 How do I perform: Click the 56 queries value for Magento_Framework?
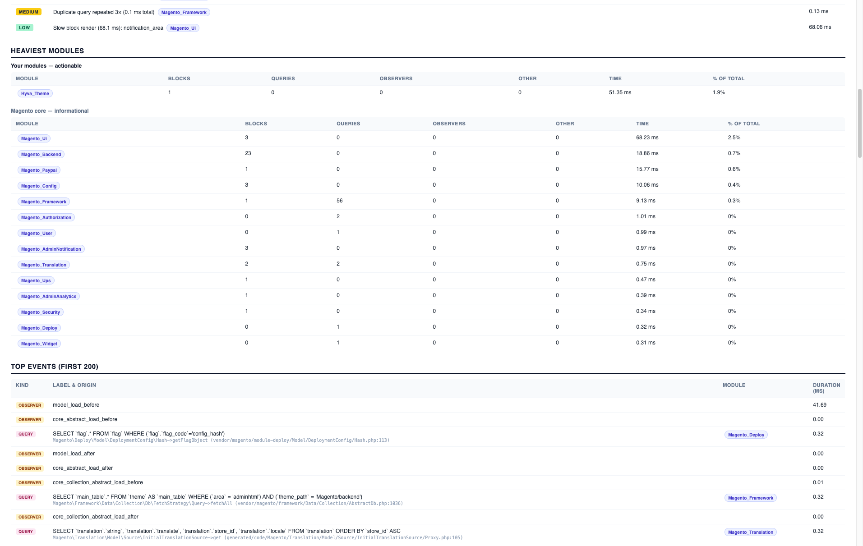point(340,201)
